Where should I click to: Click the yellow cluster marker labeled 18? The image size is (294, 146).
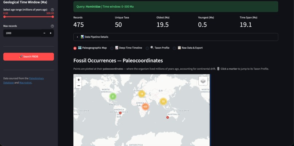[142, 94]
